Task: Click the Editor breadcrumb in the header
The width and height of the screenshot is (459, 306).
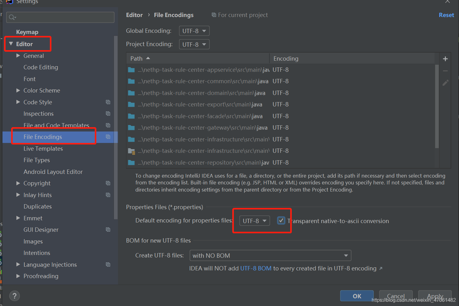Action: pyautogui.click(x=134, y=15)
